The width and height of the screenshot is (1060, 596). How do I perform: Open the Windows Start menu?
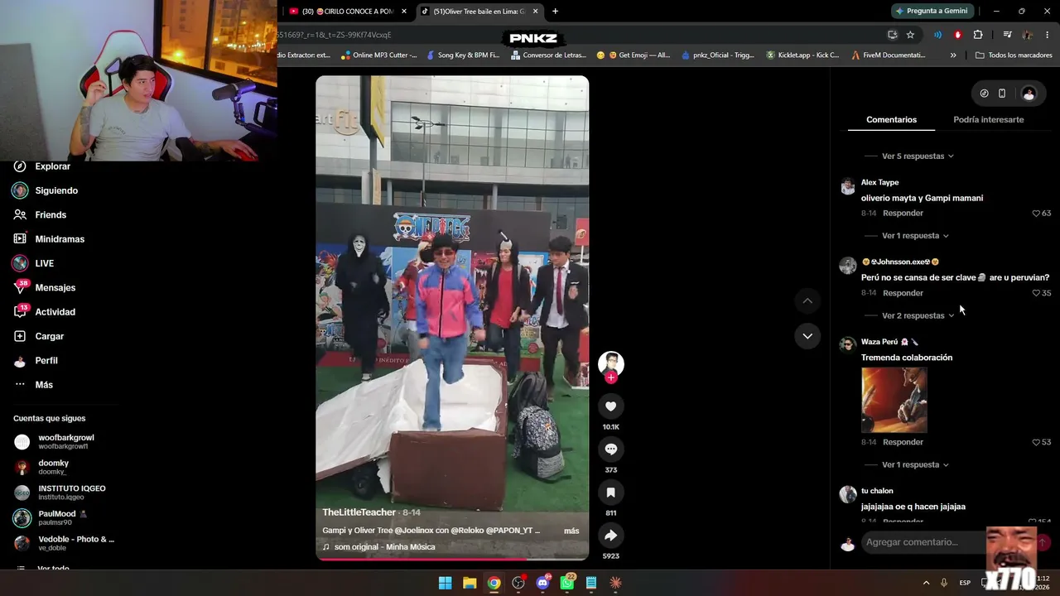[446, 583]
